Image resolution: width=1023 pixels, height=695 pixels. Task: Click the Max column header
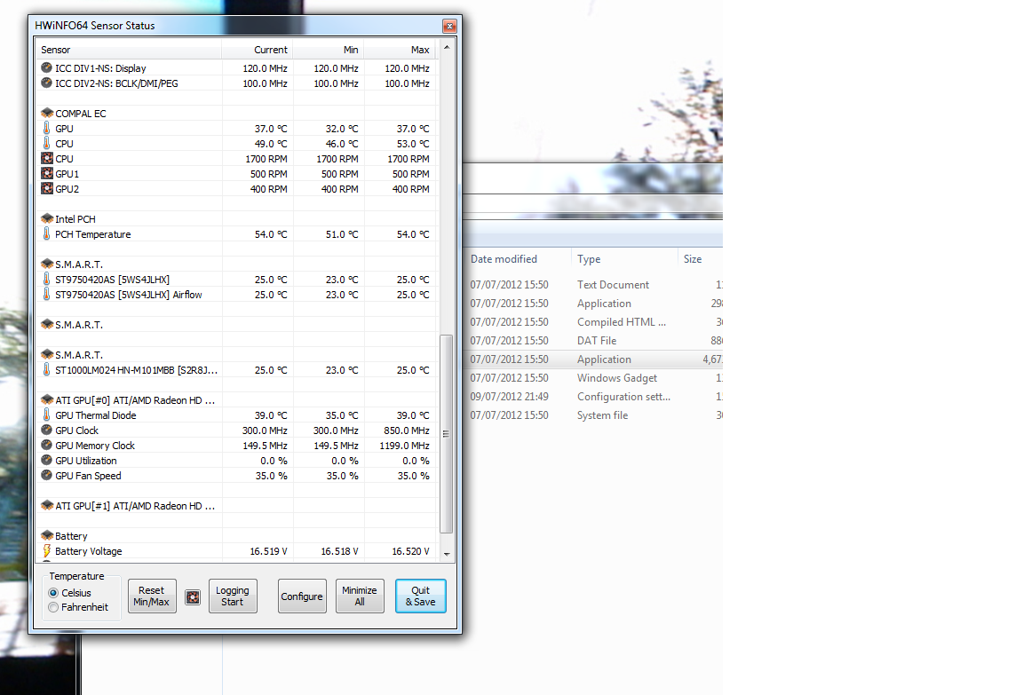(400, 50)
